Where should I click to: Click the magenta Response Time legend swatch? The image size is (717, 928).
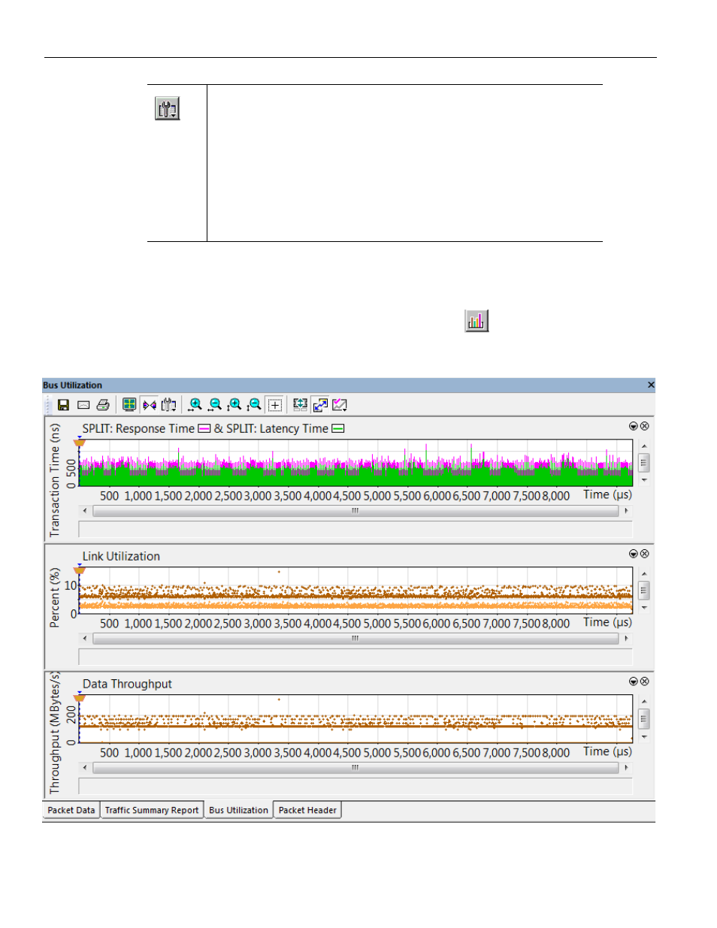(204, 429)
